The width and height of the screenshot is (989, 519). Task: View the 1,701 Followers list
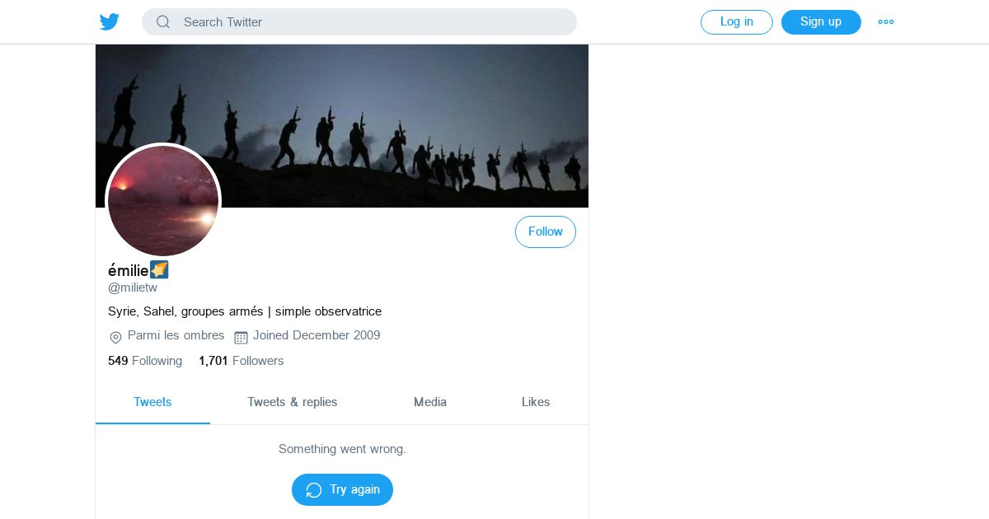(241, 361)
